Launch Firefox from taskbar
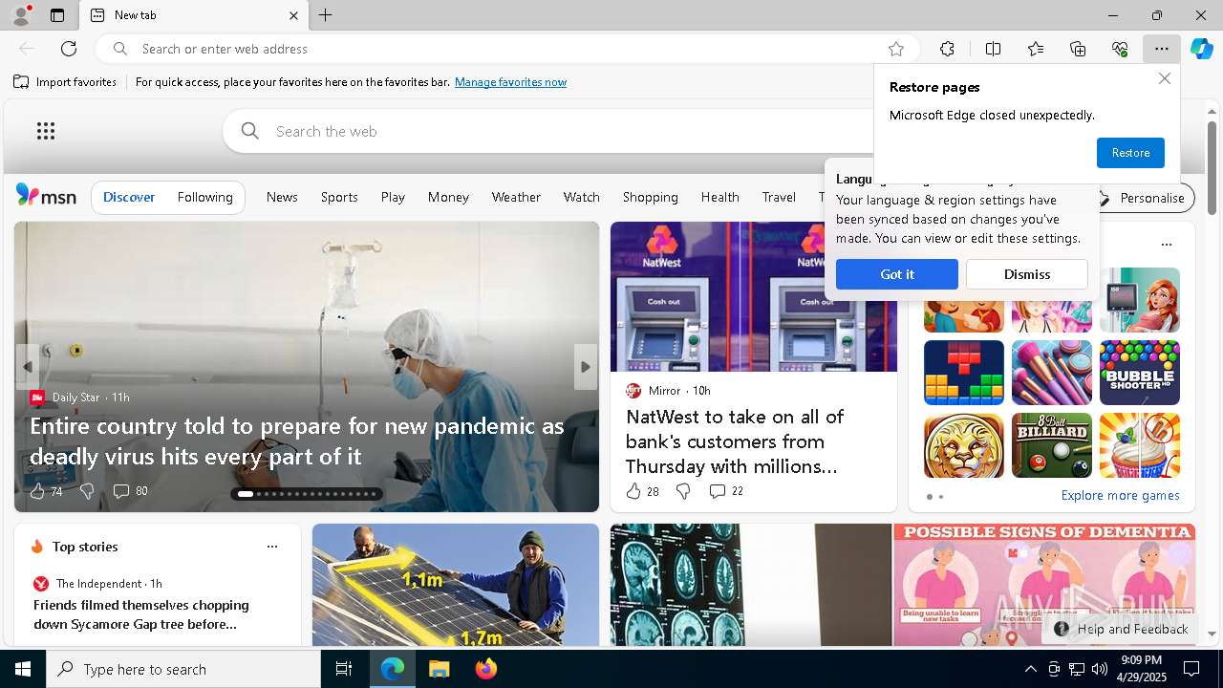Viewport: 1223px width, 688px height. pyautogui.click(x=485, y=669)
